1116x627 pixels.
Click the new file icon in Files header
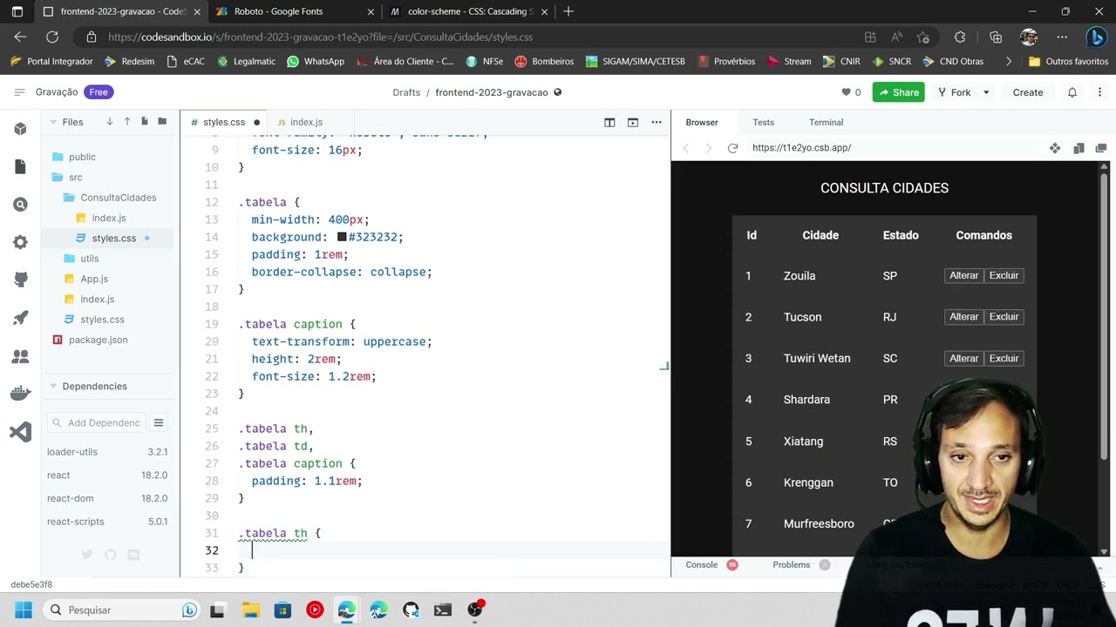click(x=145, y=122)
